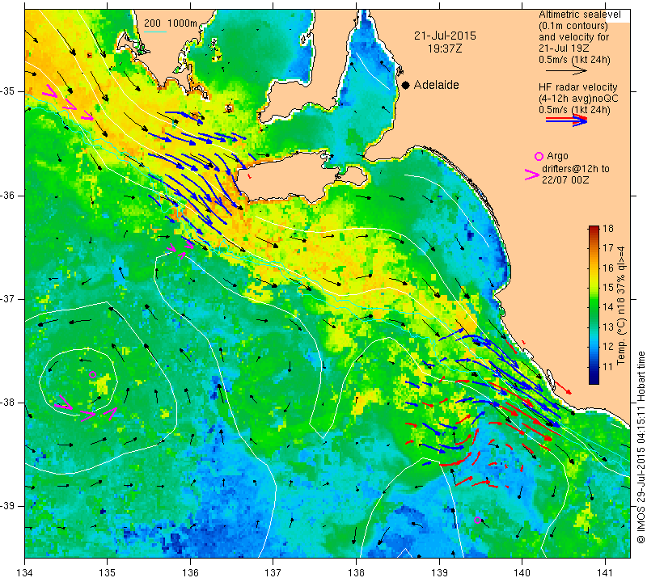The image size is (647, 582).
Task: Click the 'HF radar velocity' legend heading
Action: (578, 87)
